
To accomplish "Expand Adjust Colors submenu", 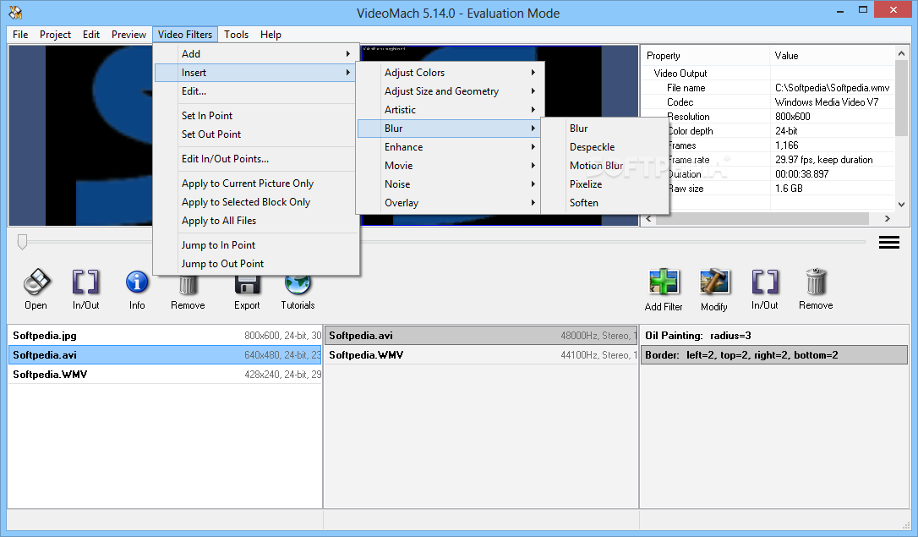I will point(449,73).
